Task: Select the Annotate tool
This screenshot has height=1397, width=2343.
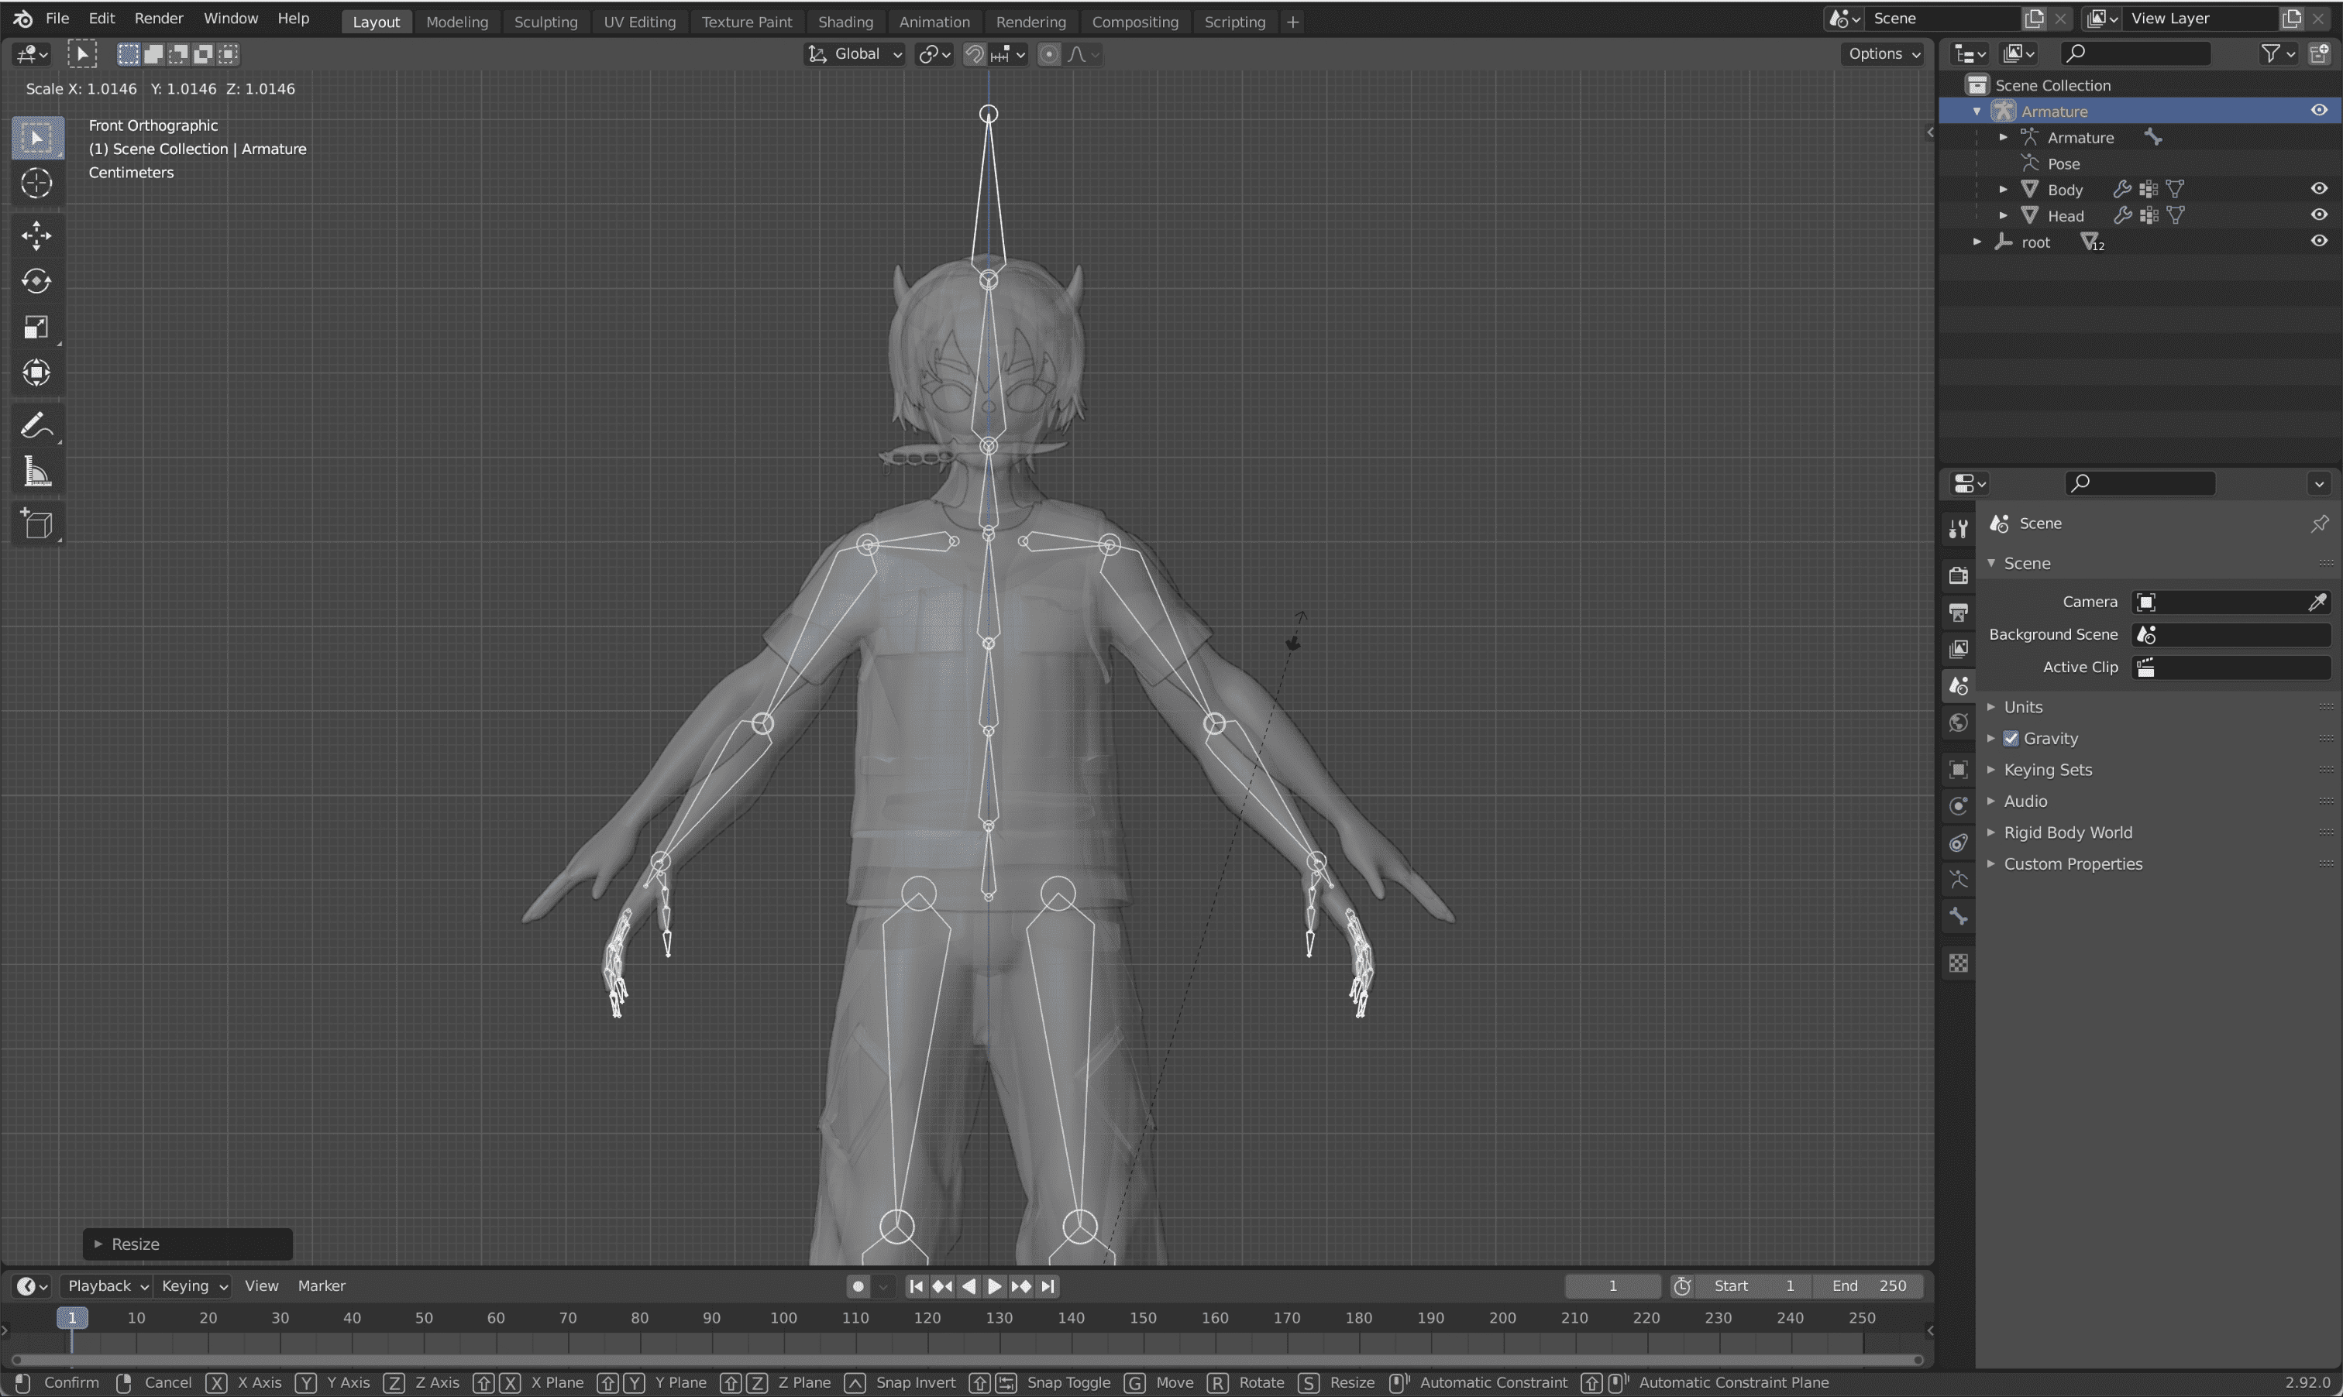Action: [36, 424]
